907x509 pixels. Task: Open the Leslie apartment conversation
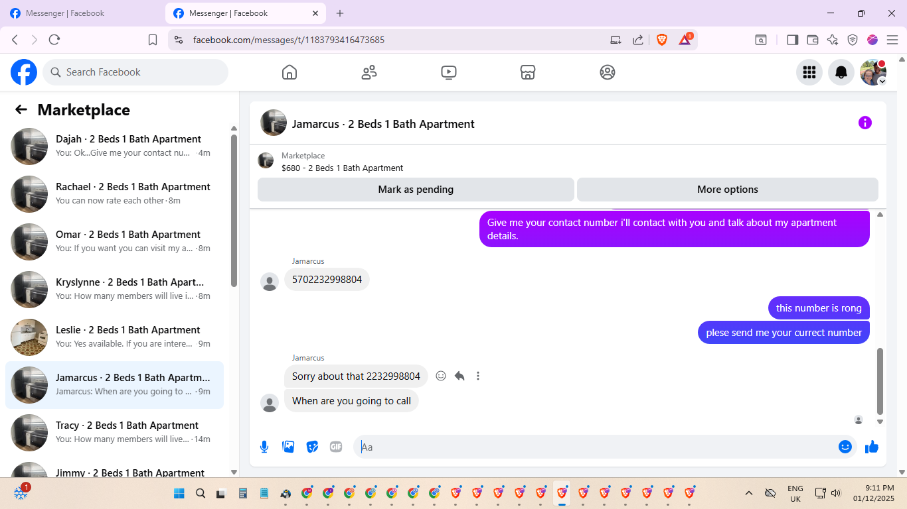point(114,337)
